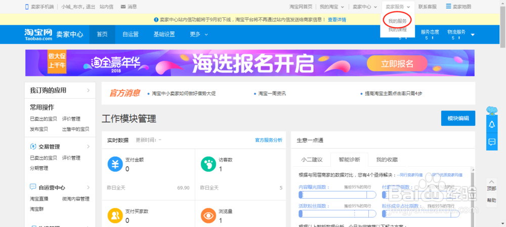Screen dimensions: 506x227
Task: Open 站内信 link
Action: [106, 7]
